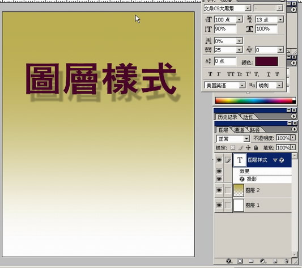Collapse effects triangle on 图层样式 layer

coord(275,160)
